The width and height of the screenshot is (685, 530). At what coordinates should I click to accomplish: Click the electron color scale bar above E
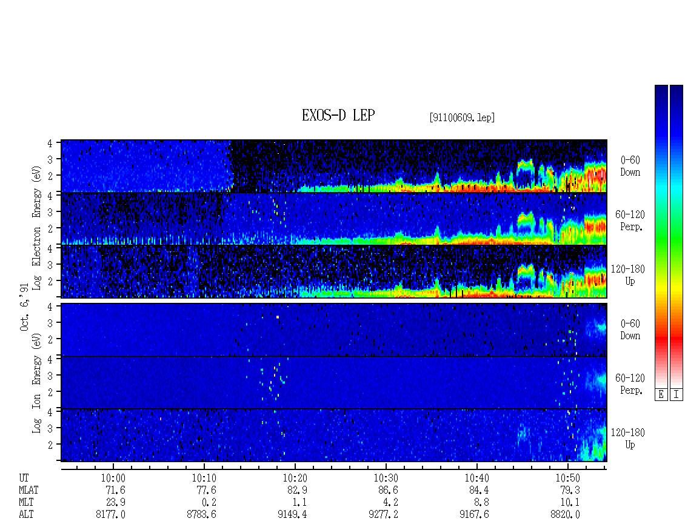tap(661, 236)
